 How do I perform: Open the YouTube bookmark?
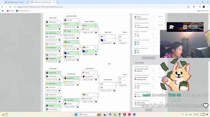coord(10,11)
